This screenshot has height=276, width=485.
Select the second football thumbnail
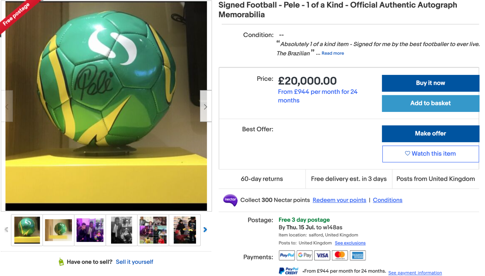click(x=59, y=230)
